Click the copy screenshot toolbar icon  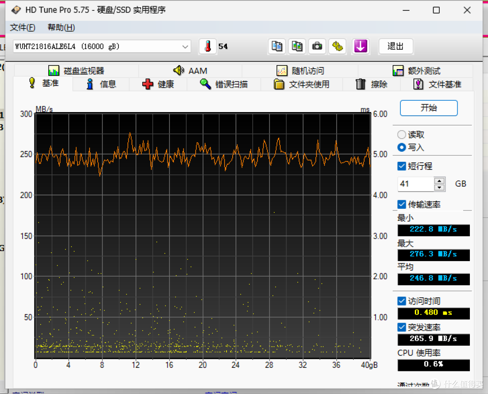297,47
